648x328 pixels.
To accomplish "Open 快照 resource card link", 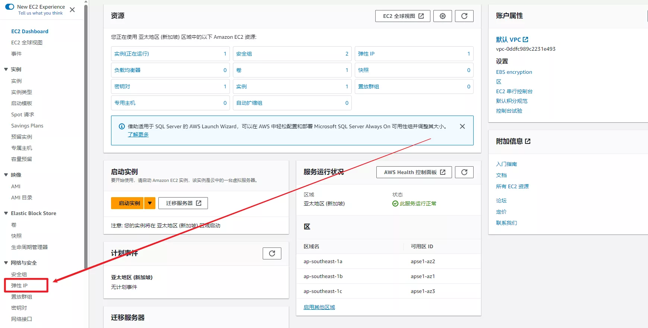I will click(363, 70).
